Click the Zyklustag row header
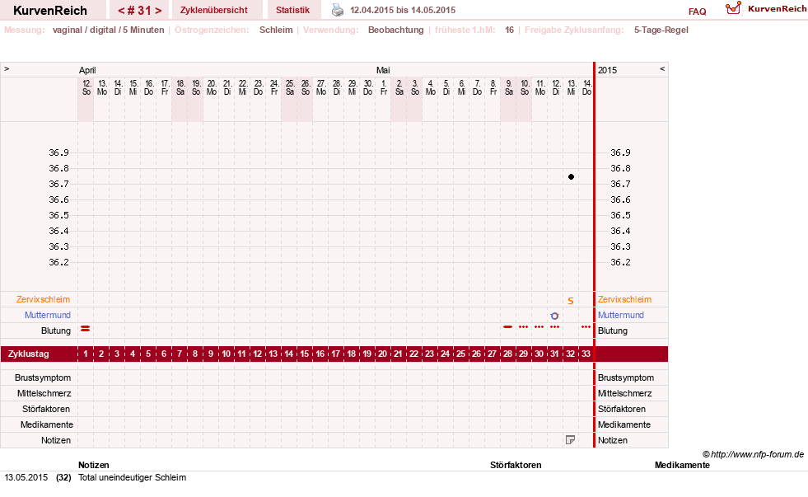Viewport: 808px width, 497px height. click(x=28, y=354)
